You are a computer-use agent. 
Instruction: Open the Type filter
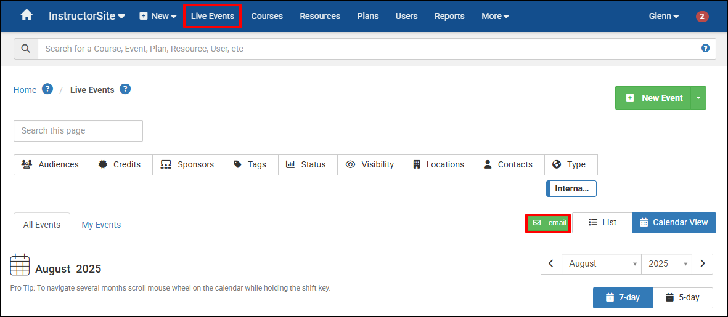click(571, 164)
